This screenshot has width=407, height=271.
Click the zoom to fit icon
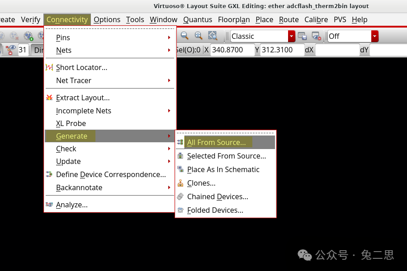pos(199,36)
